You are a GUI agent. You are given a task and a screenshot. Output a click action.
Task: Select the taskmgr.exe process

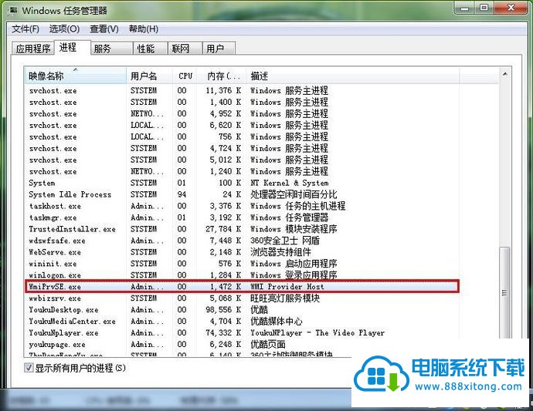coord(242,217)
